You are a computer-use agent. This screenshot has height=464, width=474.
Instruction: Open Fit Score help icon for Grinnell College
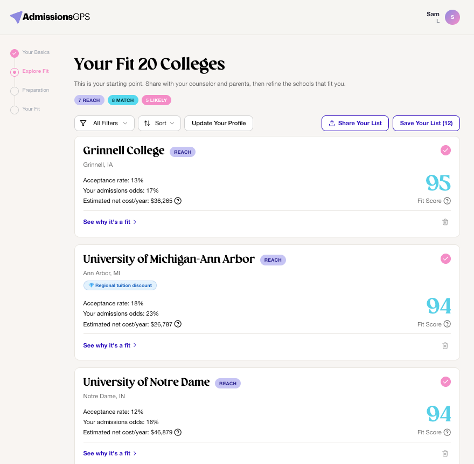point(447,201)
